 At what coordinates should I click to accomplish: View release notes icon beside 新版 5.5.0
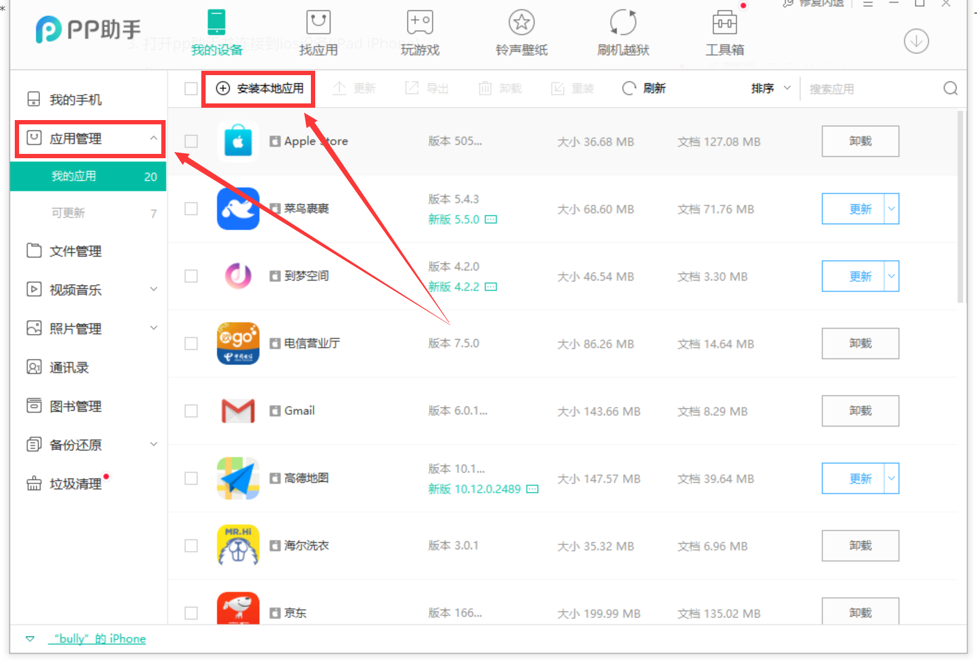point(491,219)
